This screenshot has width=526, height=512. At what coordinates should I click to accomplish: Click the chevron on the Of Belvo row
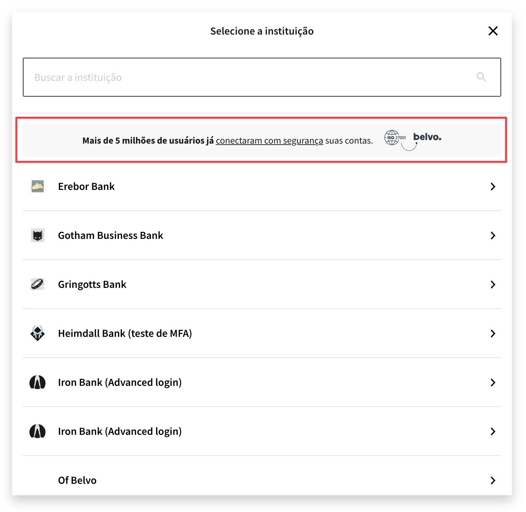coord(493,480)
